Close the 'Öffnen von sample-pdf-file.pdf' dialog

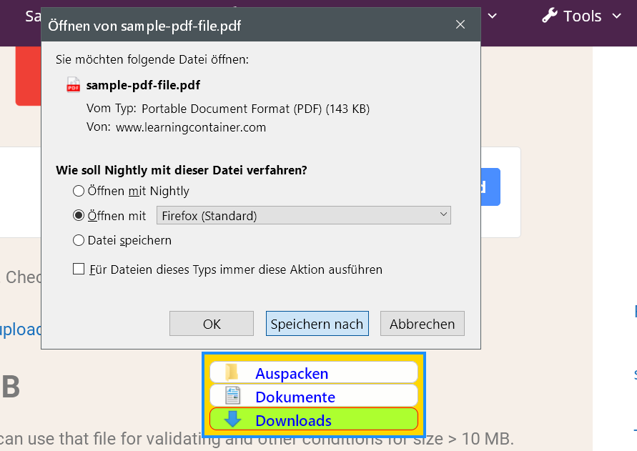point(460,25)
